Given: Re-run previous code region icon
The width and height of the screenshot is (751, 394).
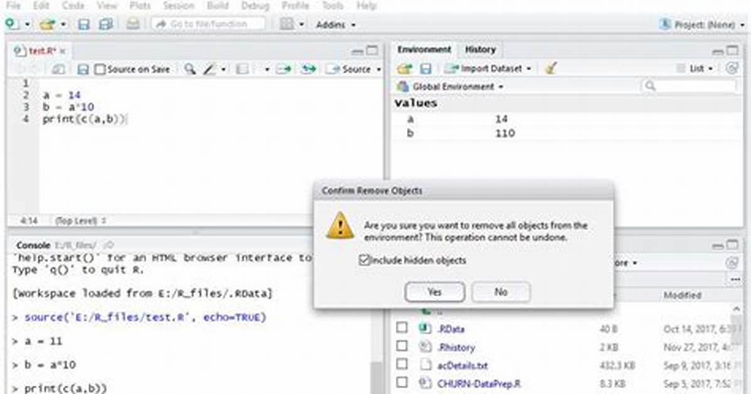Looking at the screenshot, I should pyautogui.click(x=309, y=70).
